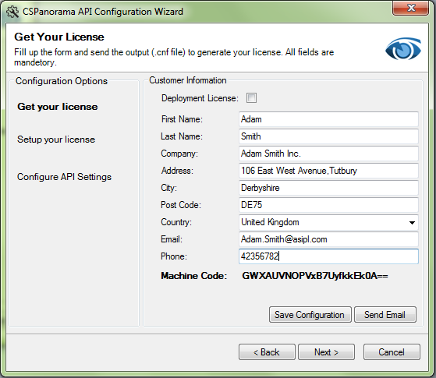Click Save Configuration button
This screenshot has height=378, width=436.
[x=310, y=315]
